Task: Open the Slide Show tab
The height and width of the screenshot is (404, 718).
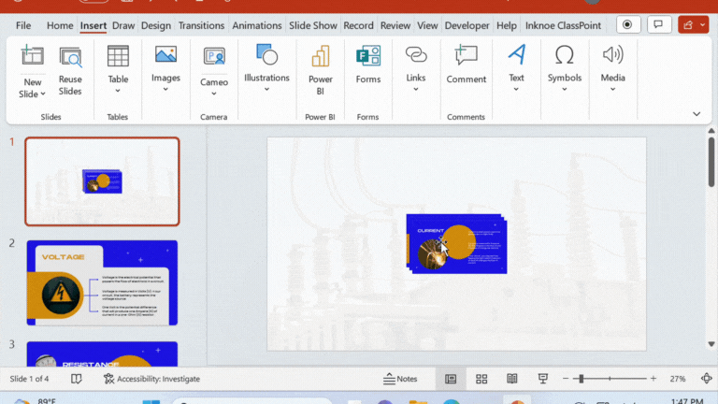Action: pos(313,25)
